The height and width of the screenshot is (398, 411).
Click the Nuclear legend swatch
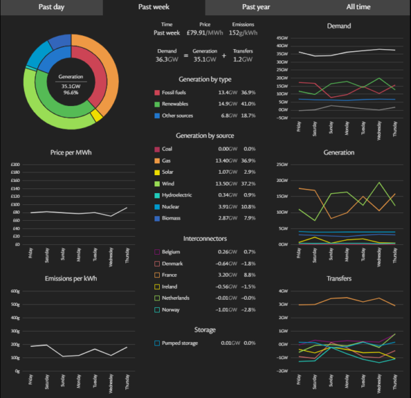[157, 206]
